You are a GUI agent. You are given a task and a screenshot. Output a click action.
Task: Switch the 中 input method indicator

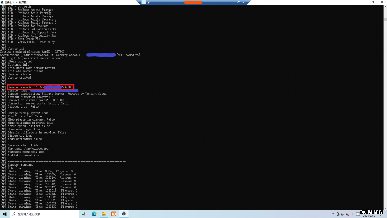tap(352, 214)
